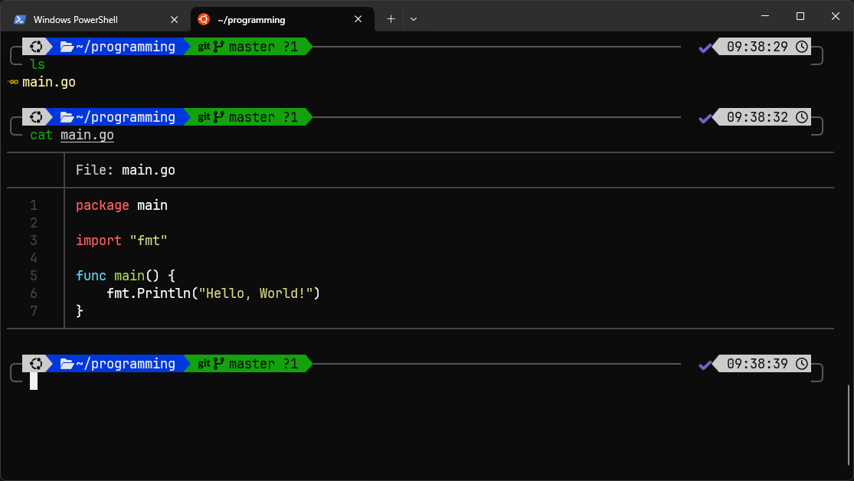Viewport: 854px width, 481px height.
Task: Click the Ubuntu logo in the prompt above cat main.go
Action: click(x=35, y=117)
